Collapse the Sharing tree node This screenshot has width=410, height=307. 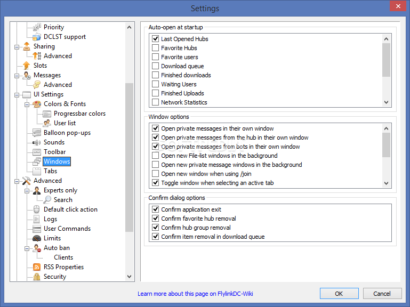point(17,47)
